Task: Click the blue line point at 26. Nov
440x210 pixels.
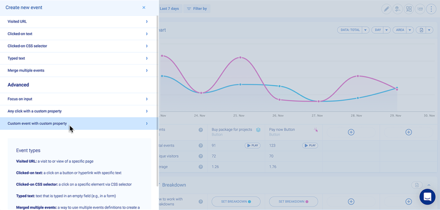Action: [x=279, y=86]
